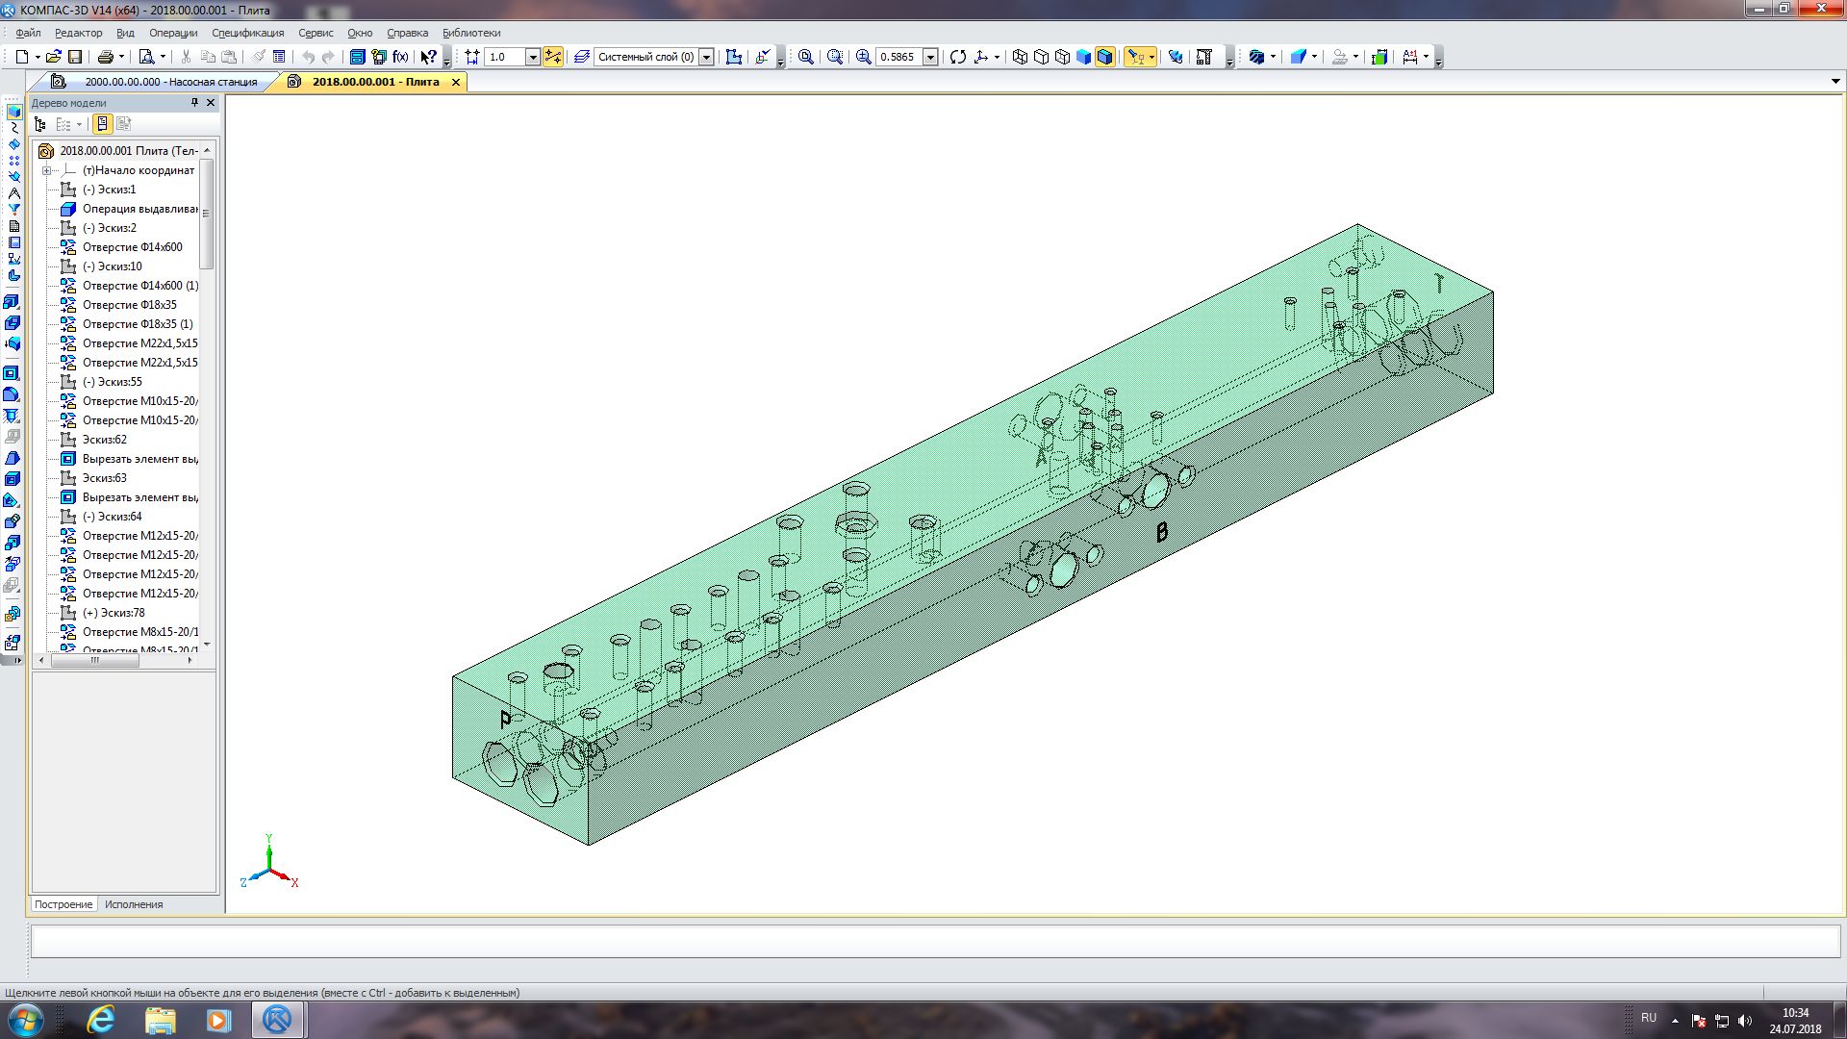1847x1039 pixels.
Task: Select Отверстие Ф18х35 in model tree
Action: pyautogui.click(x=129, y=305)
